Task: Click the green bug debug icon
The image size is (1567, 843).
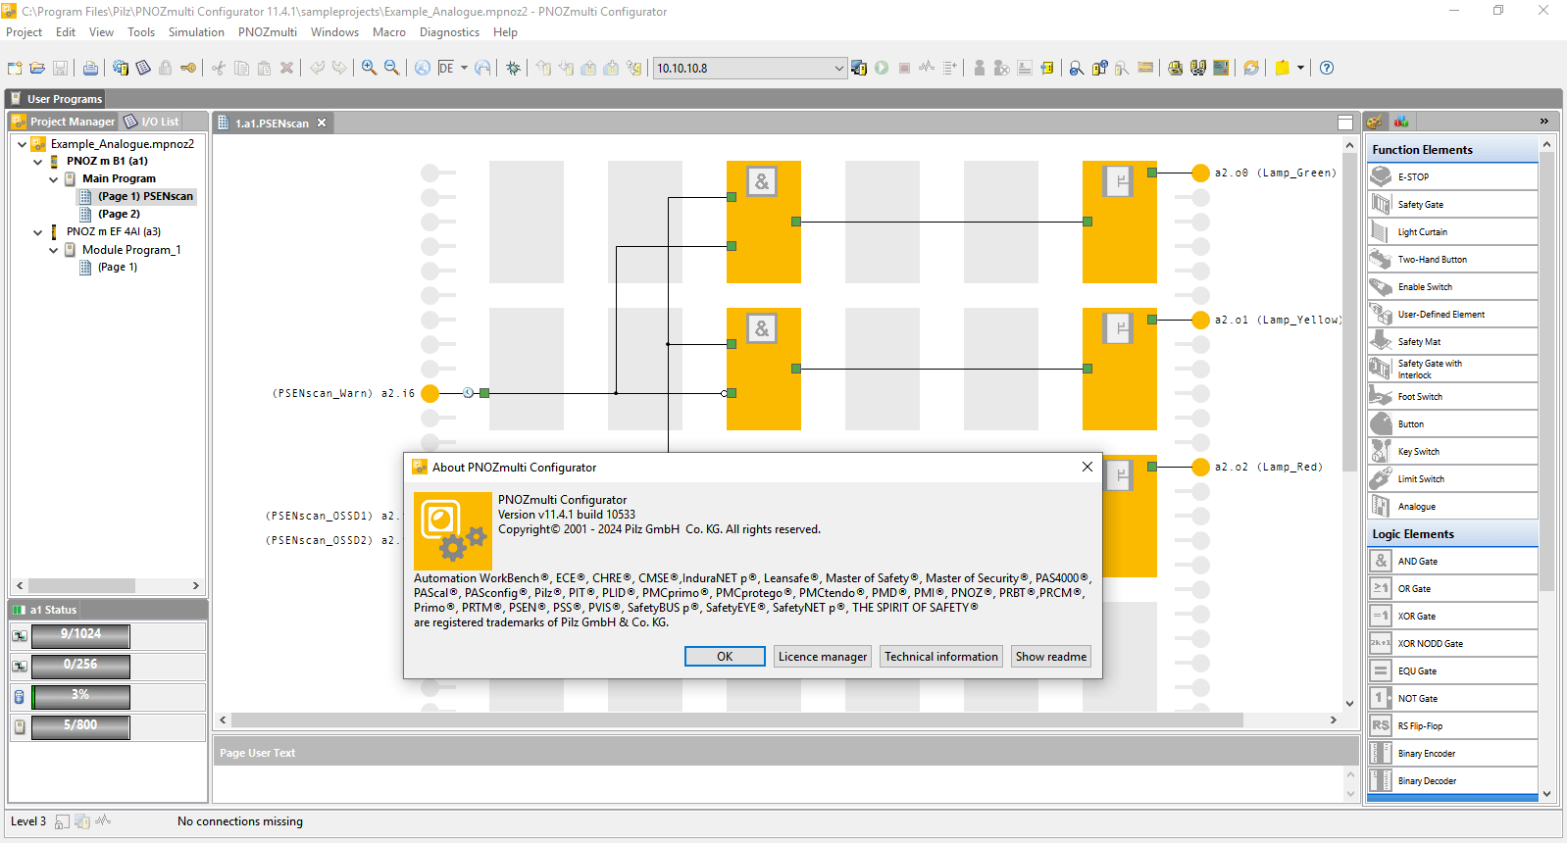Action: click(x=513, y=68)
